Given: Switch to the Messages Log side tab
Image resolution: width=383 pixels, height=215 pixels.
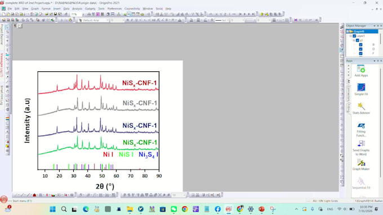Looking at the screenshot, I should coord(2,65).
